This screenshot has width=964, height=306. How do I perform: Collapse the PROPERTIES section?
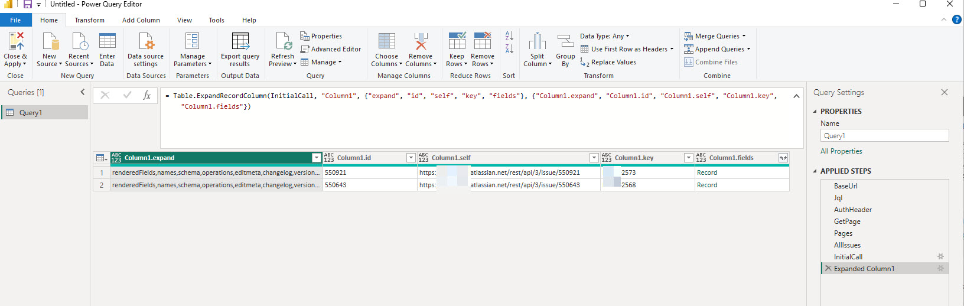pos(815,111)
